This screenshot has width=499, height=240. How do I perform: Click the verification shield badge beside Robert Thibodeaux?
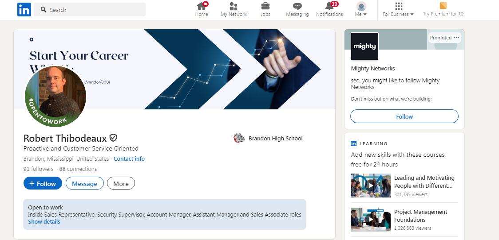point(113,138)
